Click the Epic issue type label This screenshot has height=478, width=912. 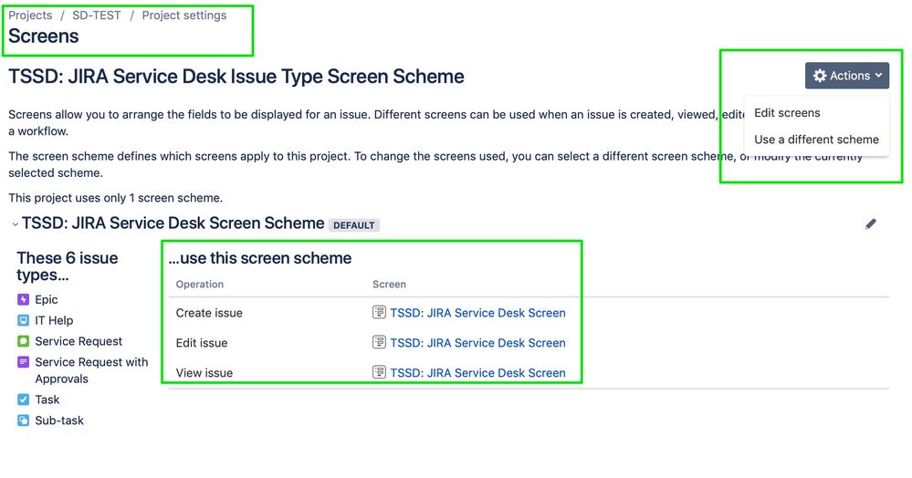pyautogui.click(x=46, y=299)
